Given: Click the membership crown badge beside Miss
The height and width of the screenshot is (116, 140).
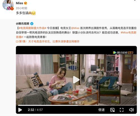Looking at the screenshot, I should coord(26,3).
